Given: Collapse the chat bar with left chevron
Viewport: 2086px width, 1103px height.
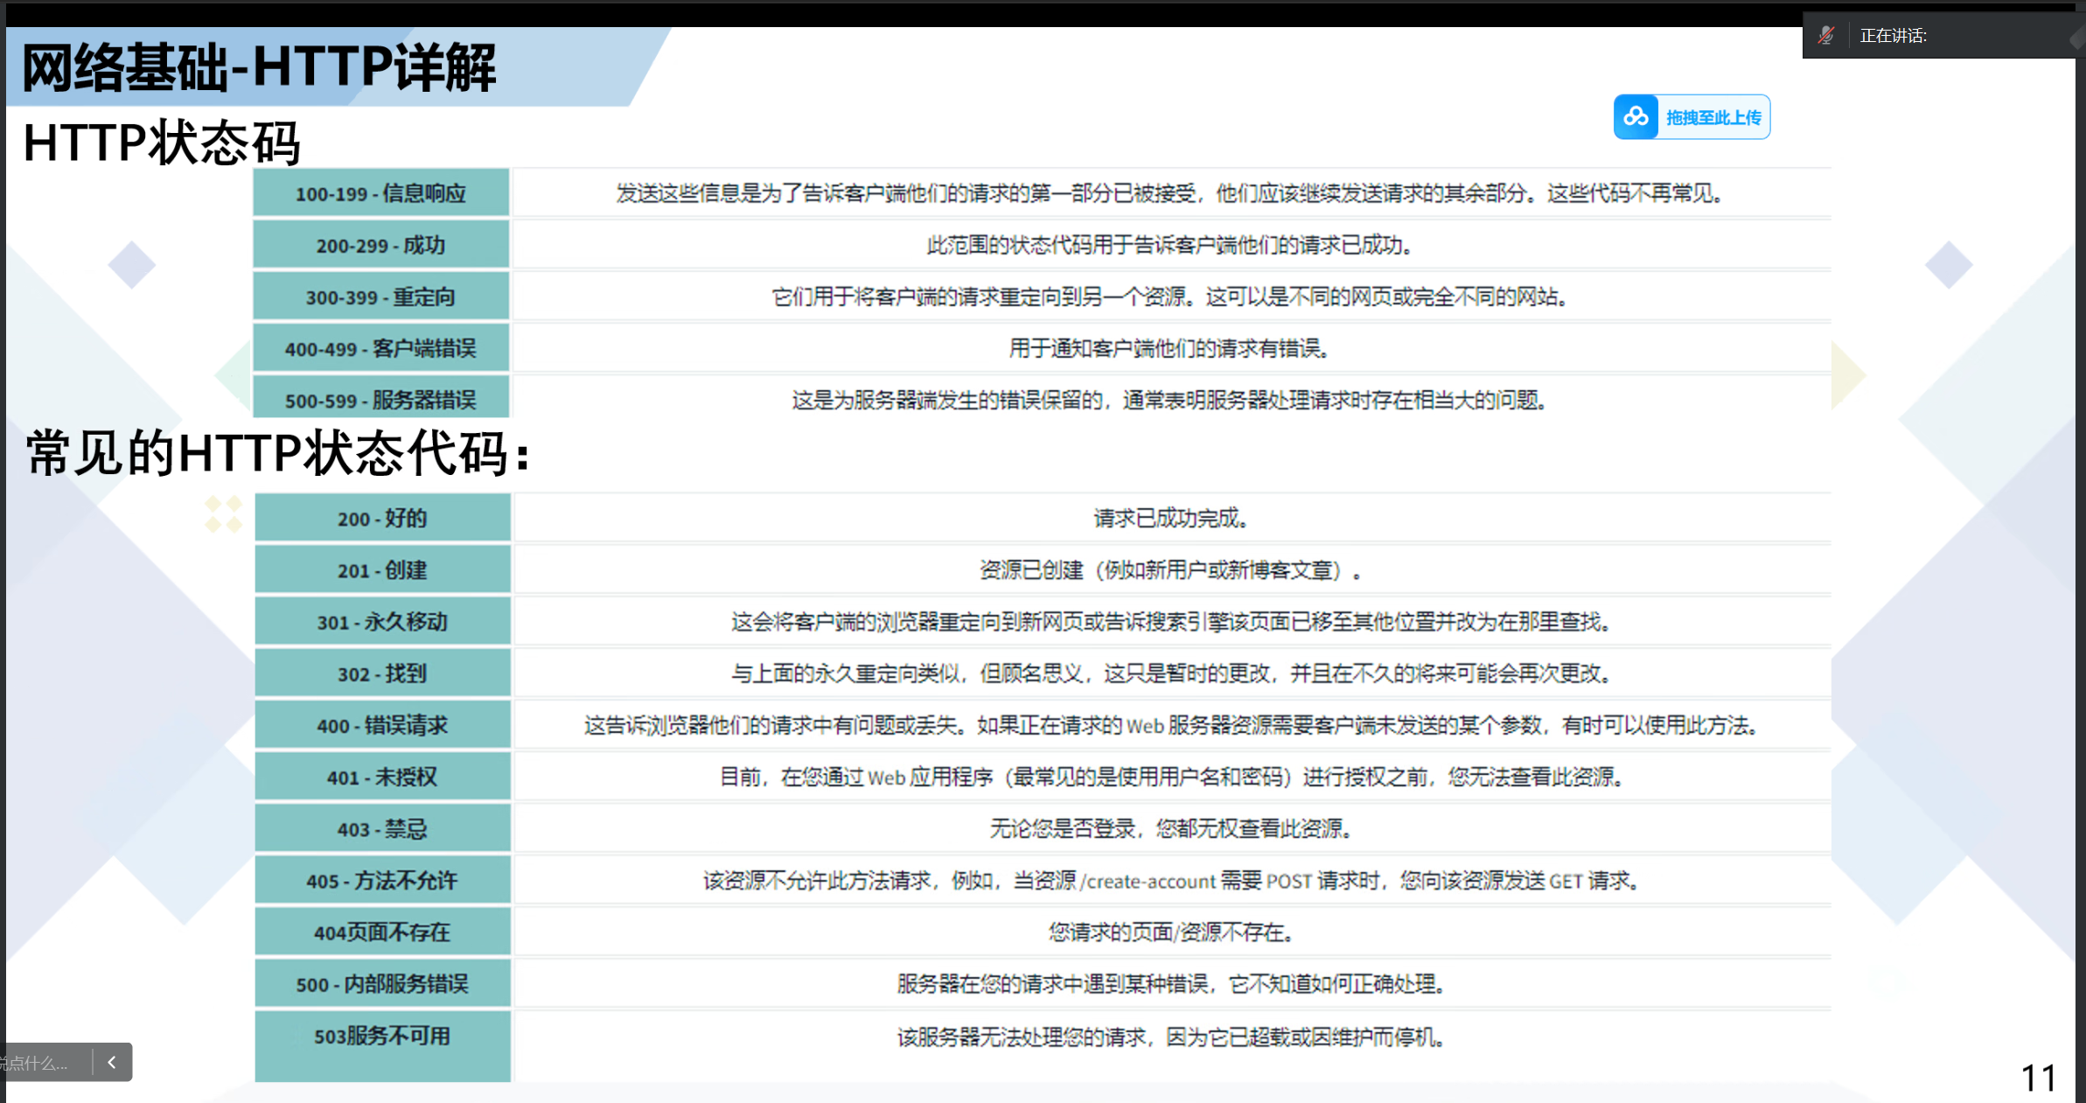Looking at the screenshot, I should [112, 1062].
